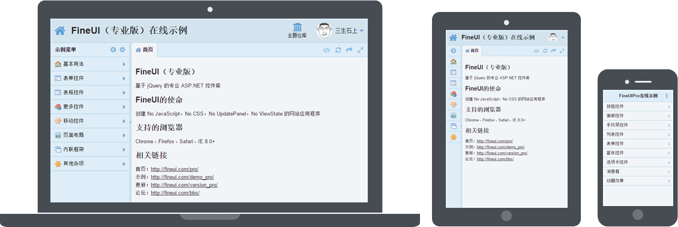Click the refresh icon in laptop tab bar
This screenshot has width=678, height=227.
point(338,50)
